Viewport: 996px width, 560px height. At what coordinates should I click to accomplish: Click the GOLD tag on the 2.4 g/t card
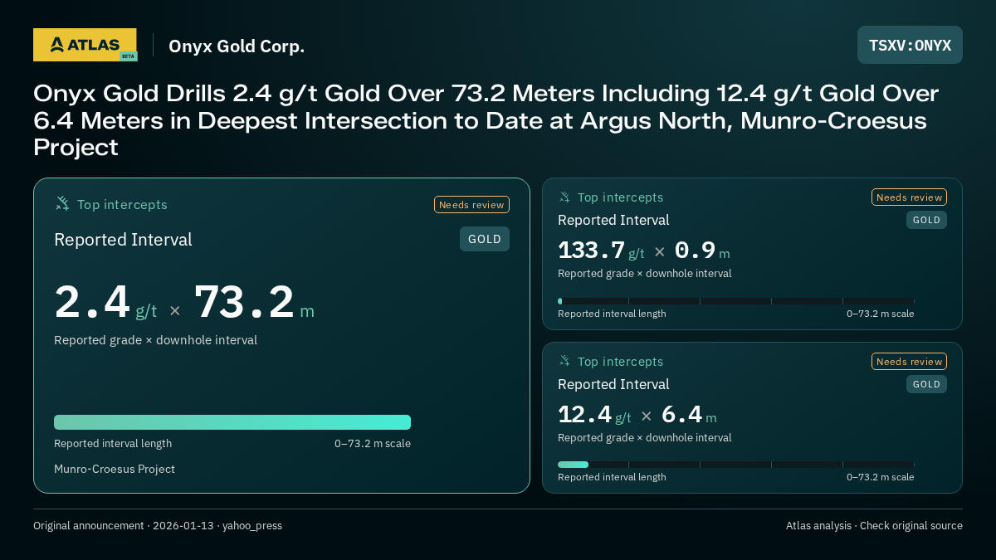tap(485, 239)
